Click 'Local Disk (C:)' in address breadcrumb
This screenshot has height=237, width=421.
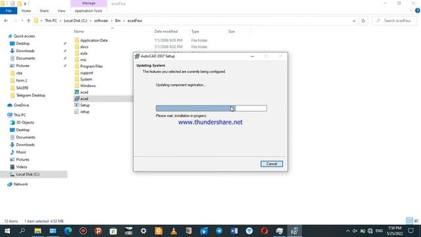coord(76,20)
